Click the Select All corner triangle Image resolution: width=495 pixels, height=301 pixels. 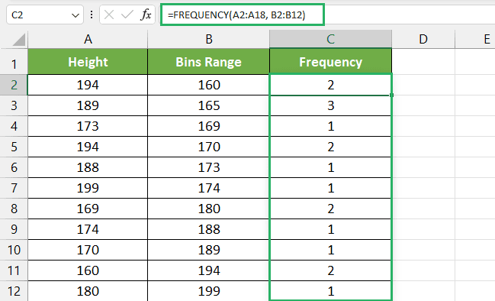19,40
